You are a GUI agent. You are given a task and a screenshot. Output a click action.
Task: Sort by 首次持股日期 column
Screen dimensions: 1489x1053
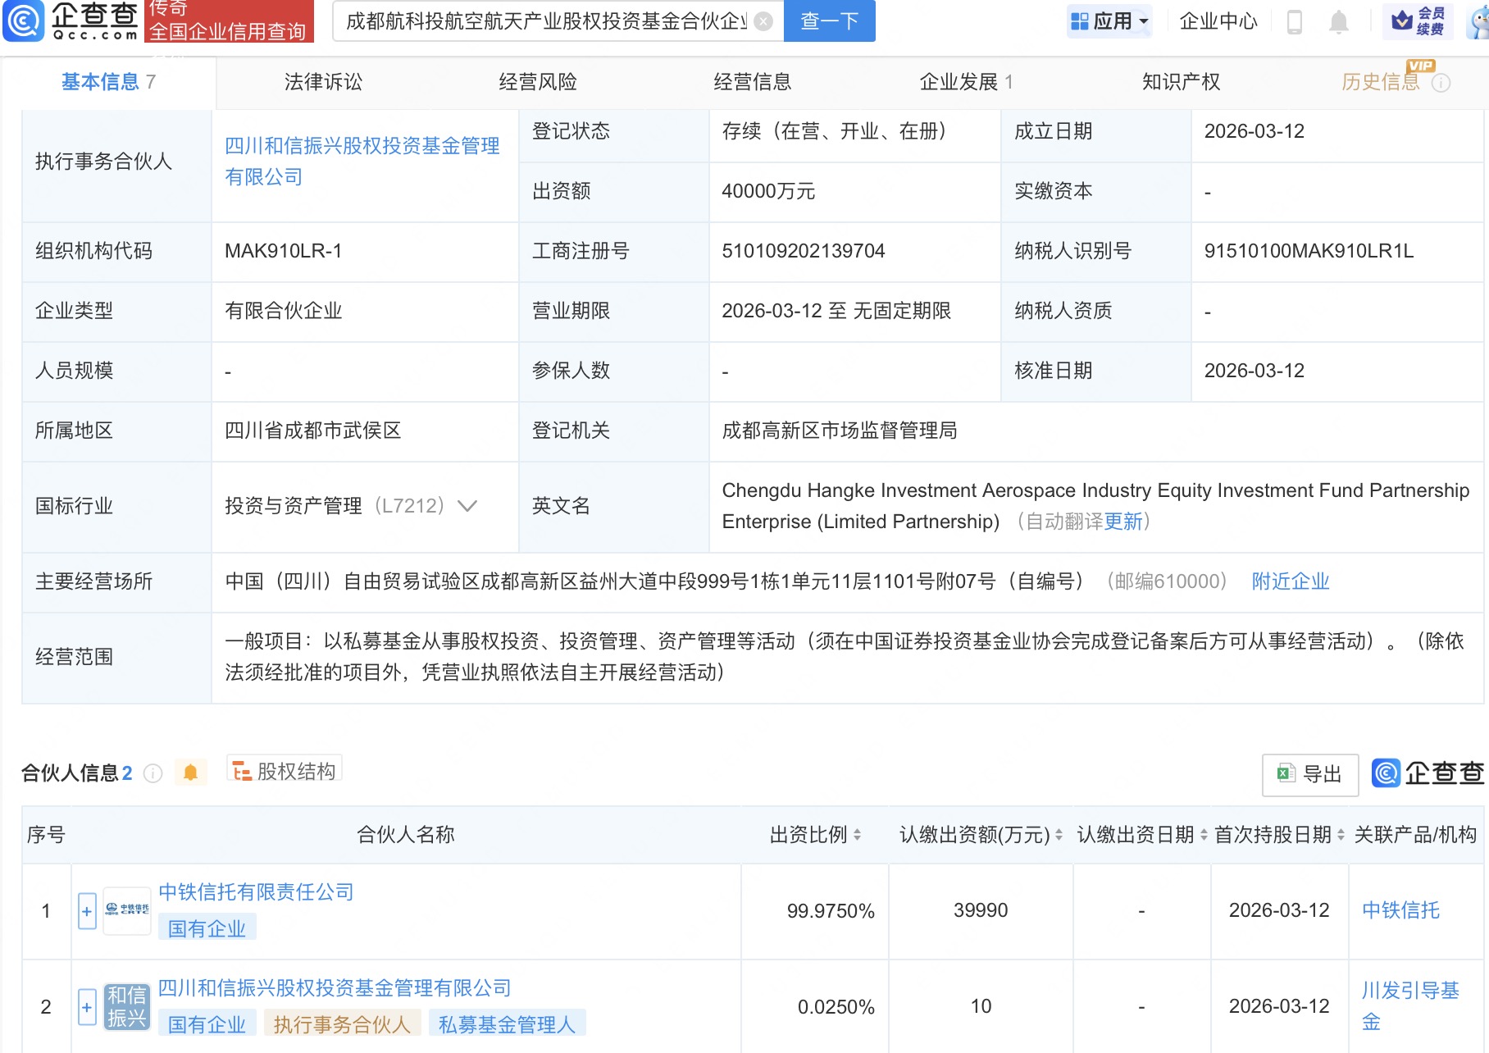pyautogui.click(x=1341, y=835)
